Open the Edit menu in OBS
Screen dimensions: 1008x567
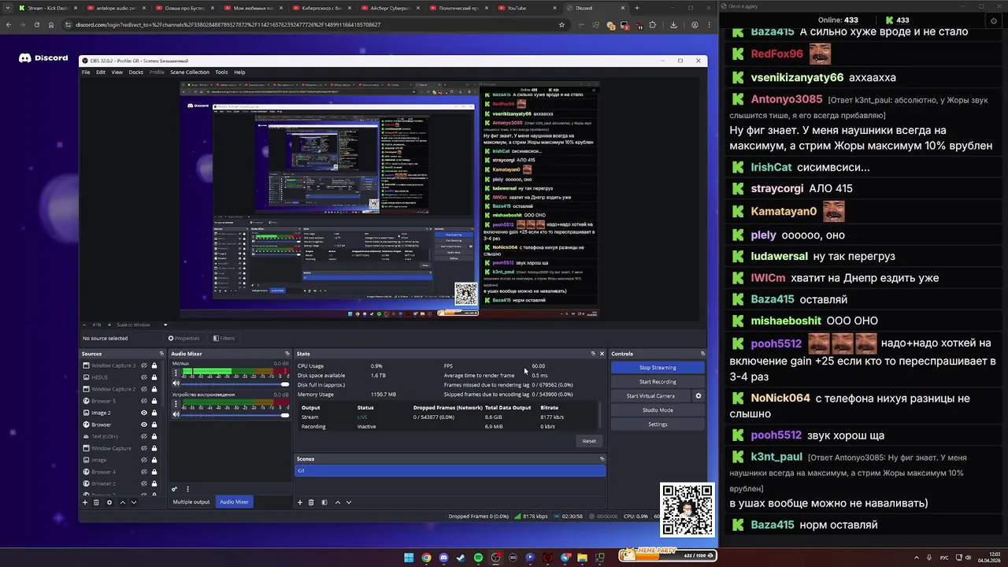[101, 72]
